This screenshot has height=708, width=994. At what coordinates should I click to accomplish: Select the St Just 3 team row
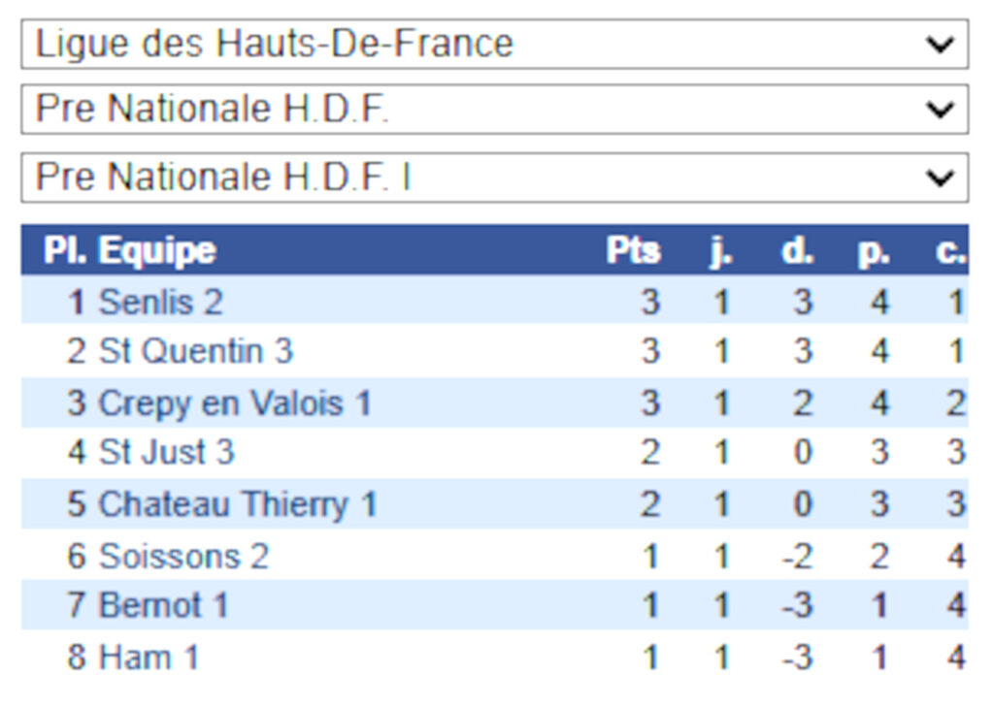(x=166, y=452)
